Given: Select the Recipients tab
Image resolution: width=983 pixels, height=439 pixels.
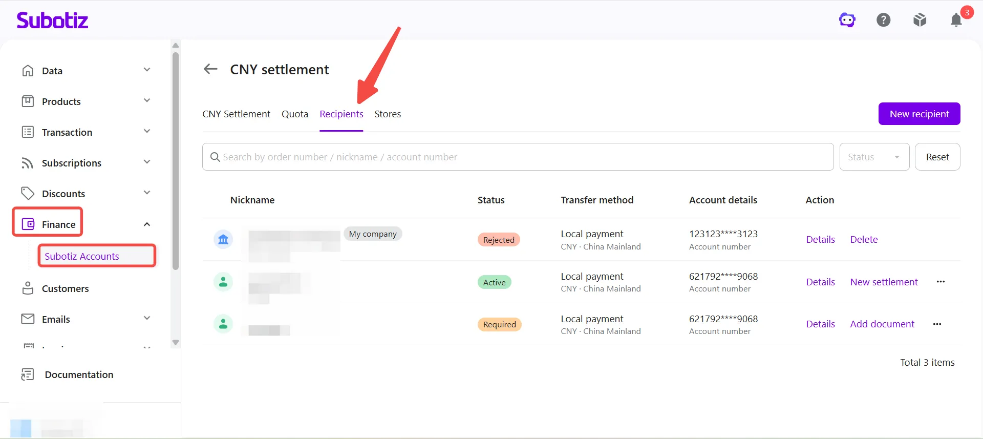Looking at the screenshot, I should tap(341, 114).
